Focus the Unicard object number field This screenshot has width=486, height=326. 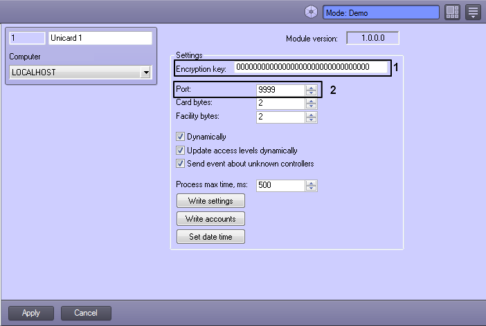coord(27,38)
